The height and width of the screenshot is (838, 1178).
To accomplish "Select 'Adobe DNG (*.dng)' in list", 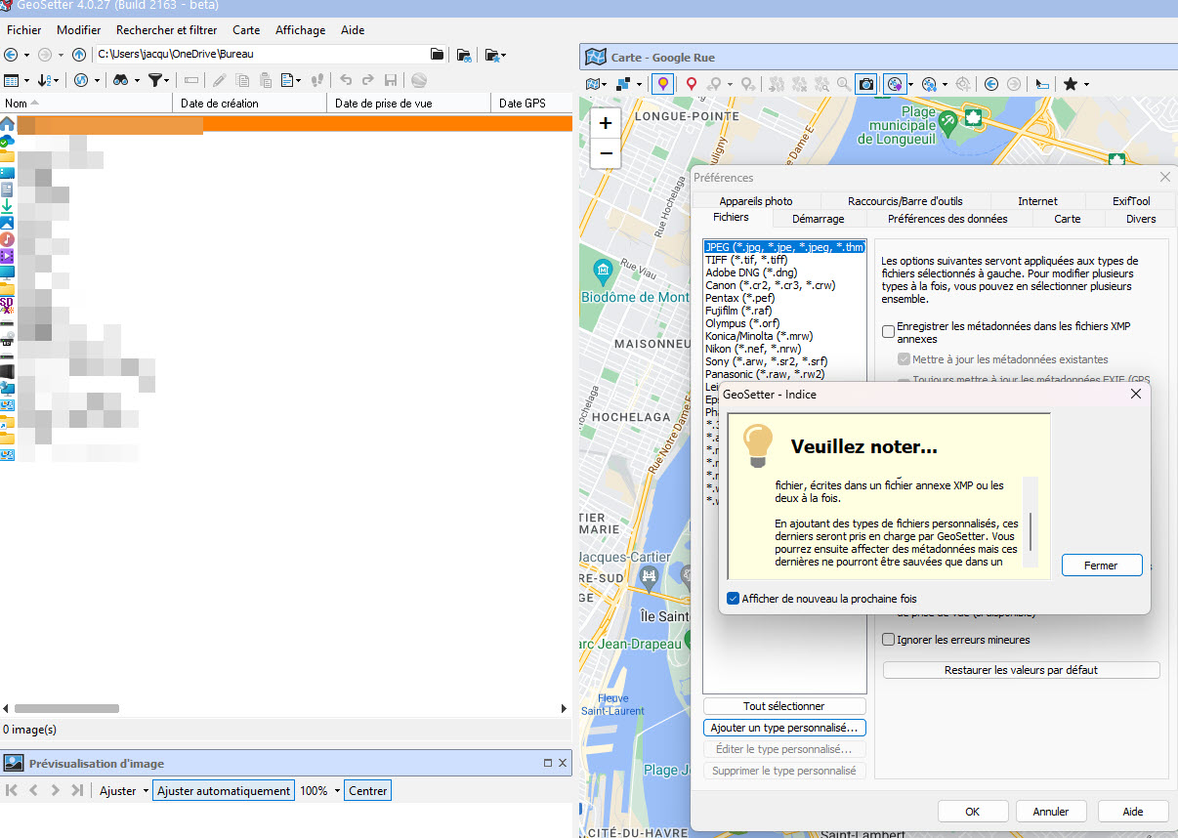I will click(751, 272).
